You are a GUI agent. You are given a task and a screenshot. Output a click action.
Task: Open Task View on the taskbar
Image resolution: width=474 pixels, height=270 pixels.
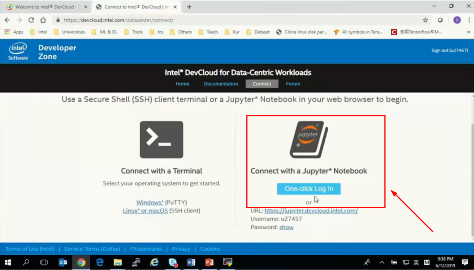[x=44, y=262]
